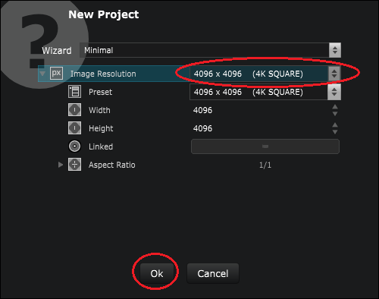The image size is (379, 299).
Task: Click the Linked parameter circle icon
Action: tap(74, 146)
